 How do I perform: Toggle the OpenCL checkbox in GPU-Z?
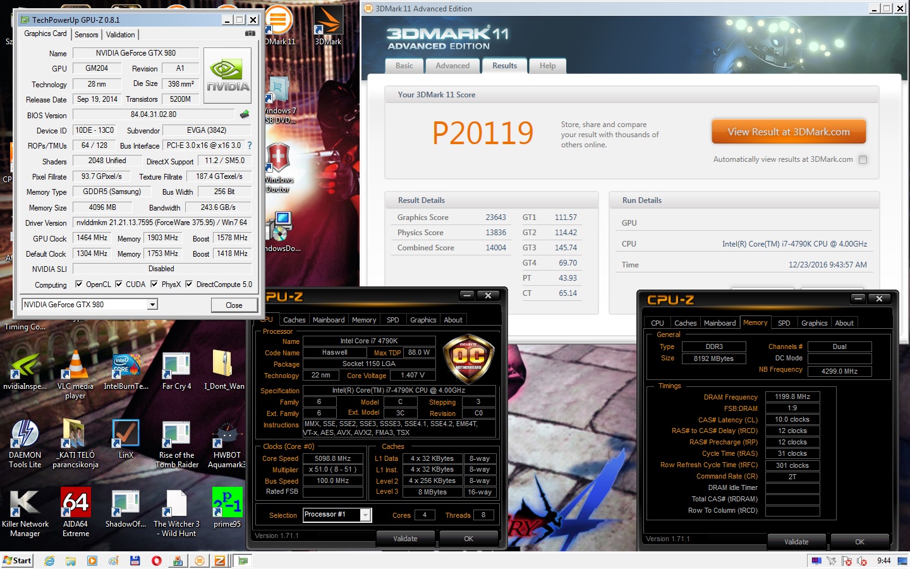tap(78, 284)
